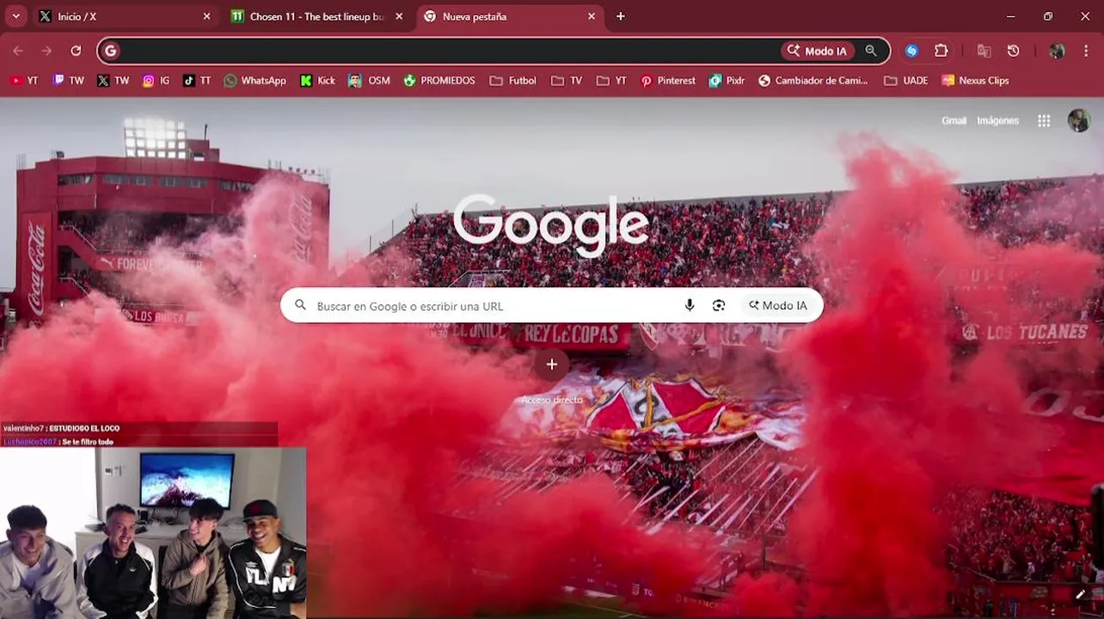Screen dimensions: 1104x619
Task: Close the Chosen 11 tab
Action: (x=399, y=16)
